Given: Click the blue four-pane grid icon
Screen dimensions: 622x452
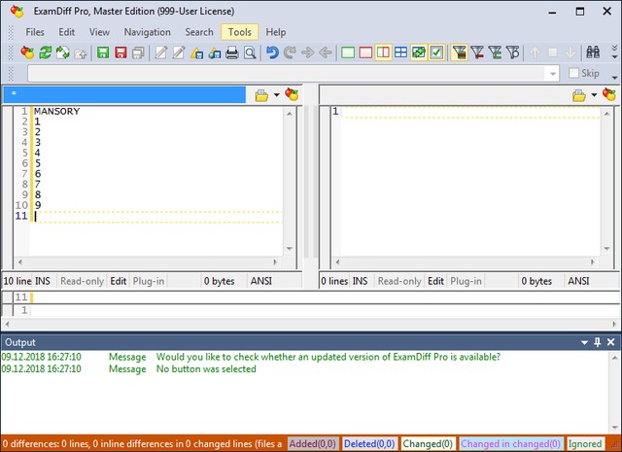Looking at the screenshot, I should (x=401, y=52).
